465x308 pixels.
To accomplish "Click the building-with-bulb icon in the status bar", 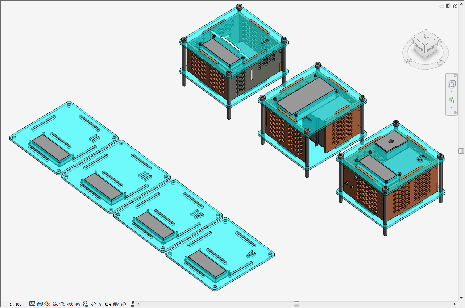I will point(115,304).
